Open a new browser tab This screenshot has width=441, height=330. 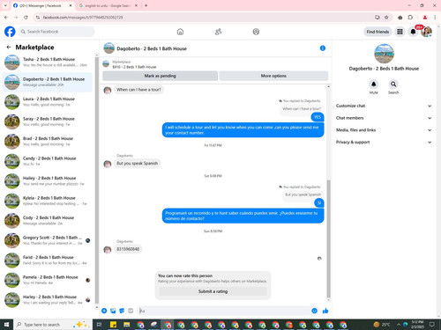coord(146,5)
